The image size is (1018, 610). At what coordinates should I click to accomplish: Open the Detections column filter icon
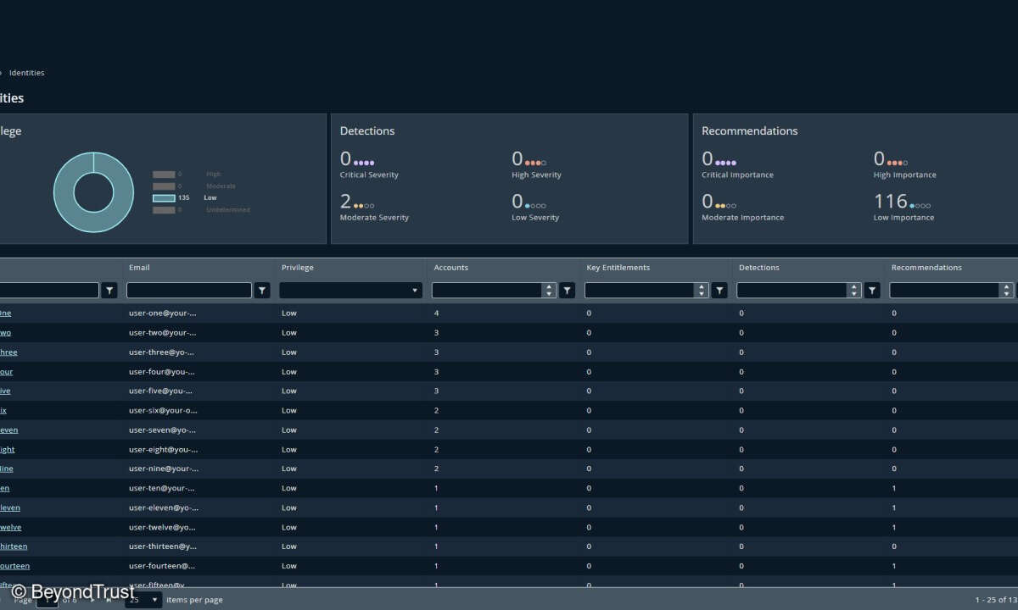tap(872, 291)
